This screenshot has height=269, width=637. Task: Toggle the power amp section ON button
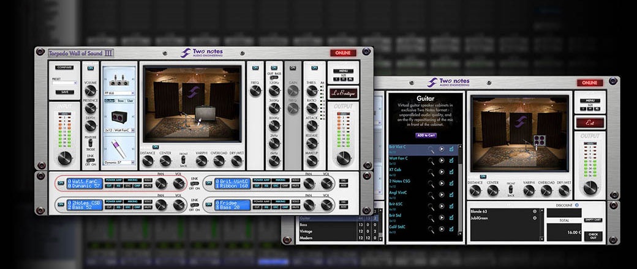pos(90,68)
